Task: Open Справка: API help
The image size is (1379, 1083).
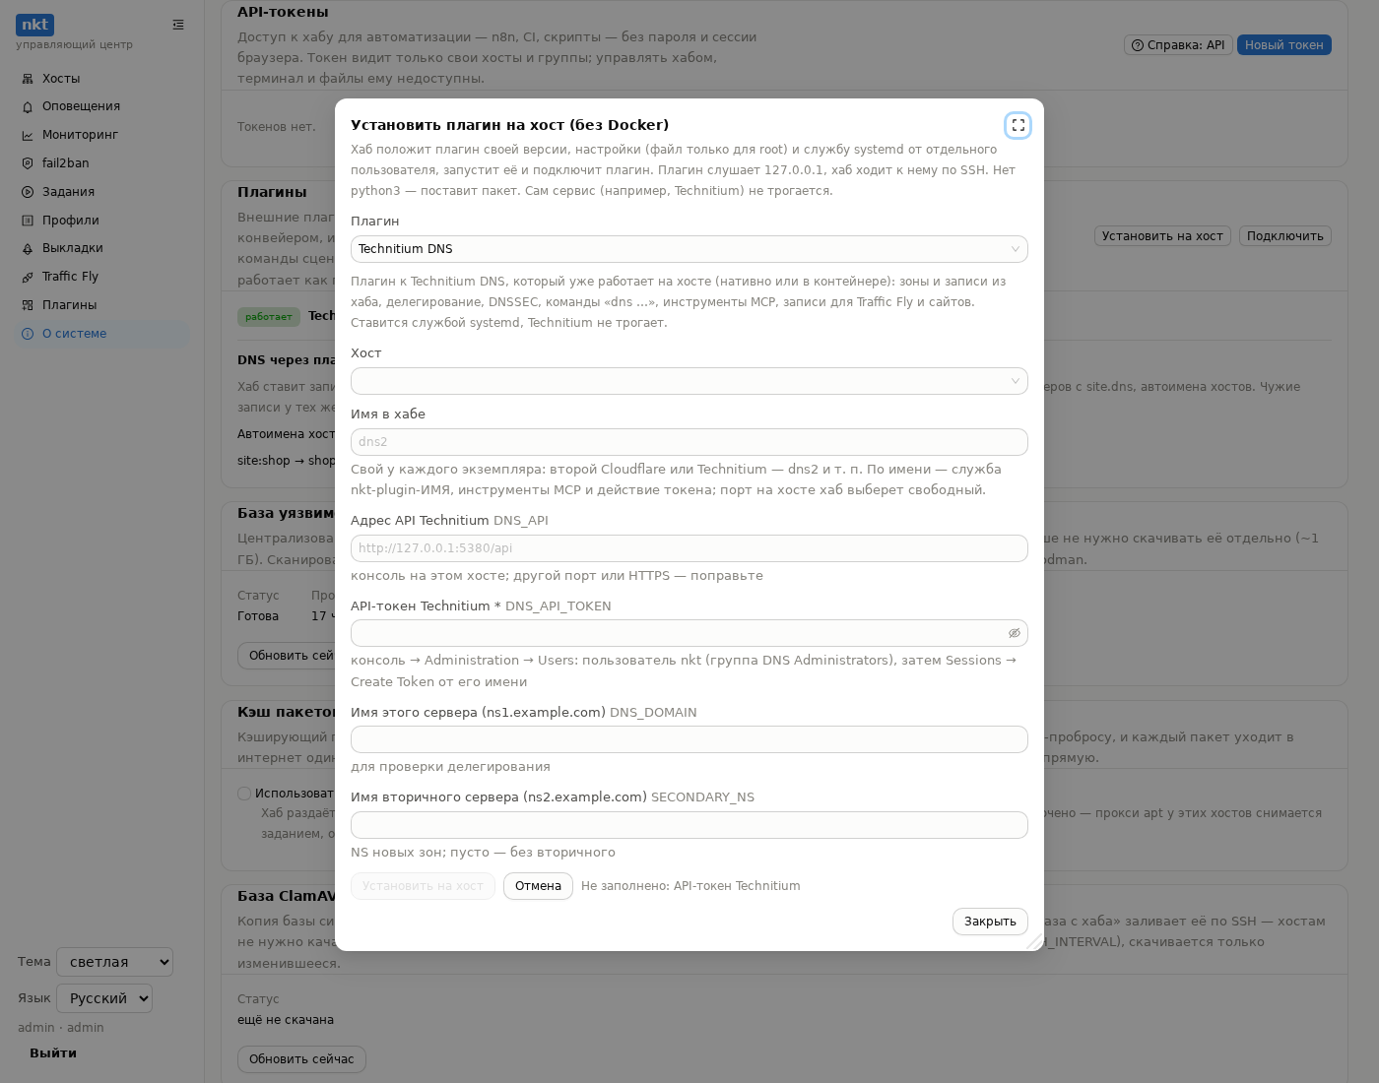Action: tap(1178, 45)
